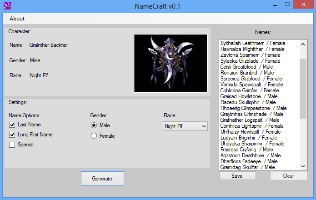Click the character Race value Night Elf
The height and width of the screenshot is (200, 316).
39,75
